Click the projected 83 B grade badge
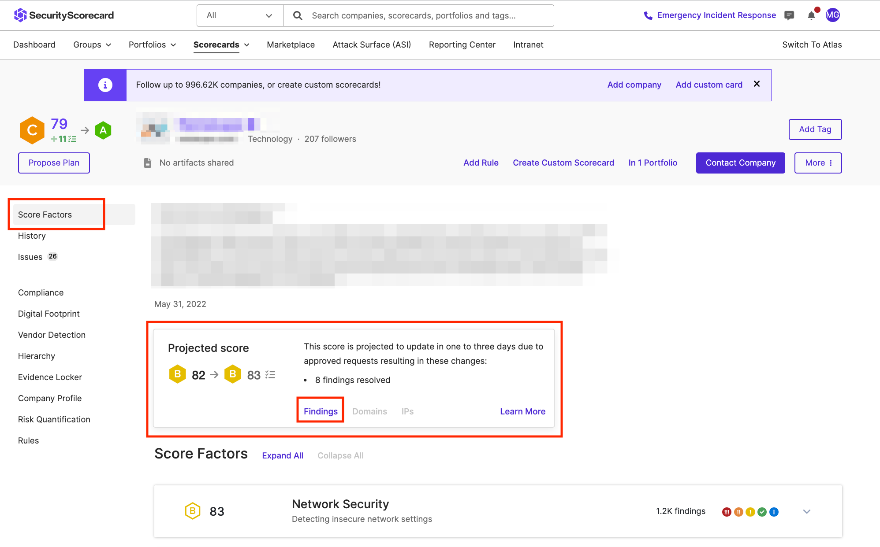Image resolution: width=880 pixels, height=547 pixels. pos(233,374)
